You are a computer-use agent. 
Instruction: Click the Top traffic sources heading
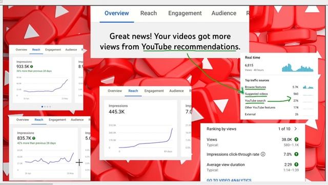257,80
